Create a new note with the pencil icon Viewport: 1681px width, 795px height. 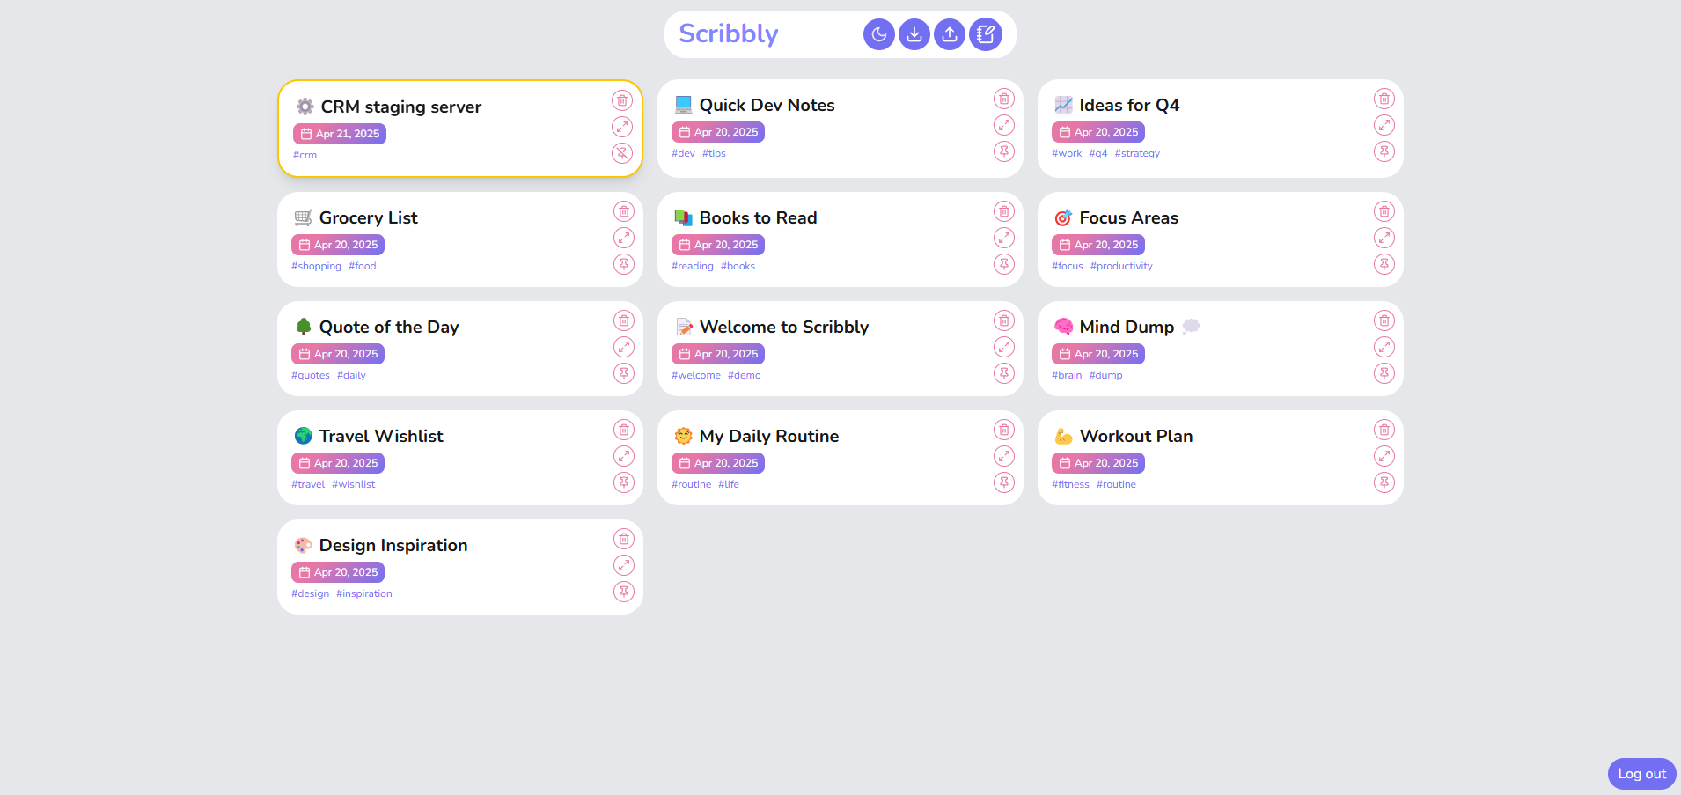(986, 34)
